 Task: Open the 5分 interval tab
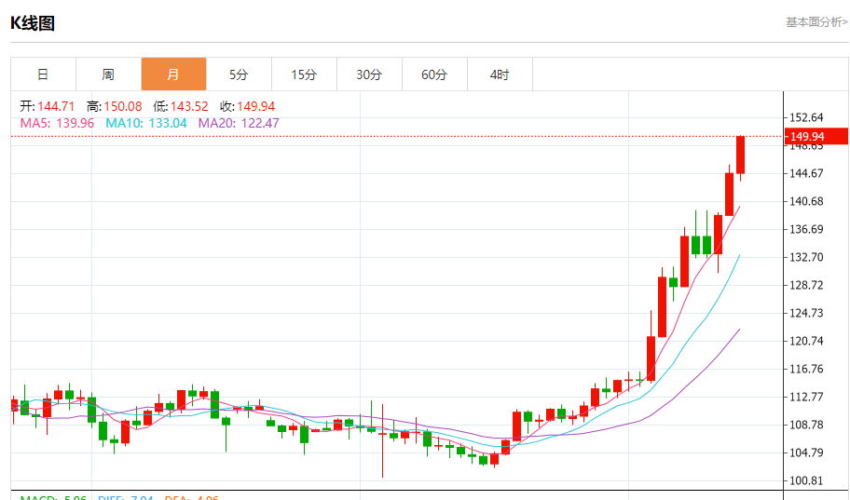pos(239,74)
